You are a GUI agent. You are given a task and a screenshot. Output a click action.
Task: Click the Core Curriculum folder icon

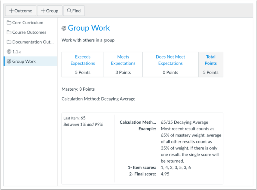click(9, 23)
